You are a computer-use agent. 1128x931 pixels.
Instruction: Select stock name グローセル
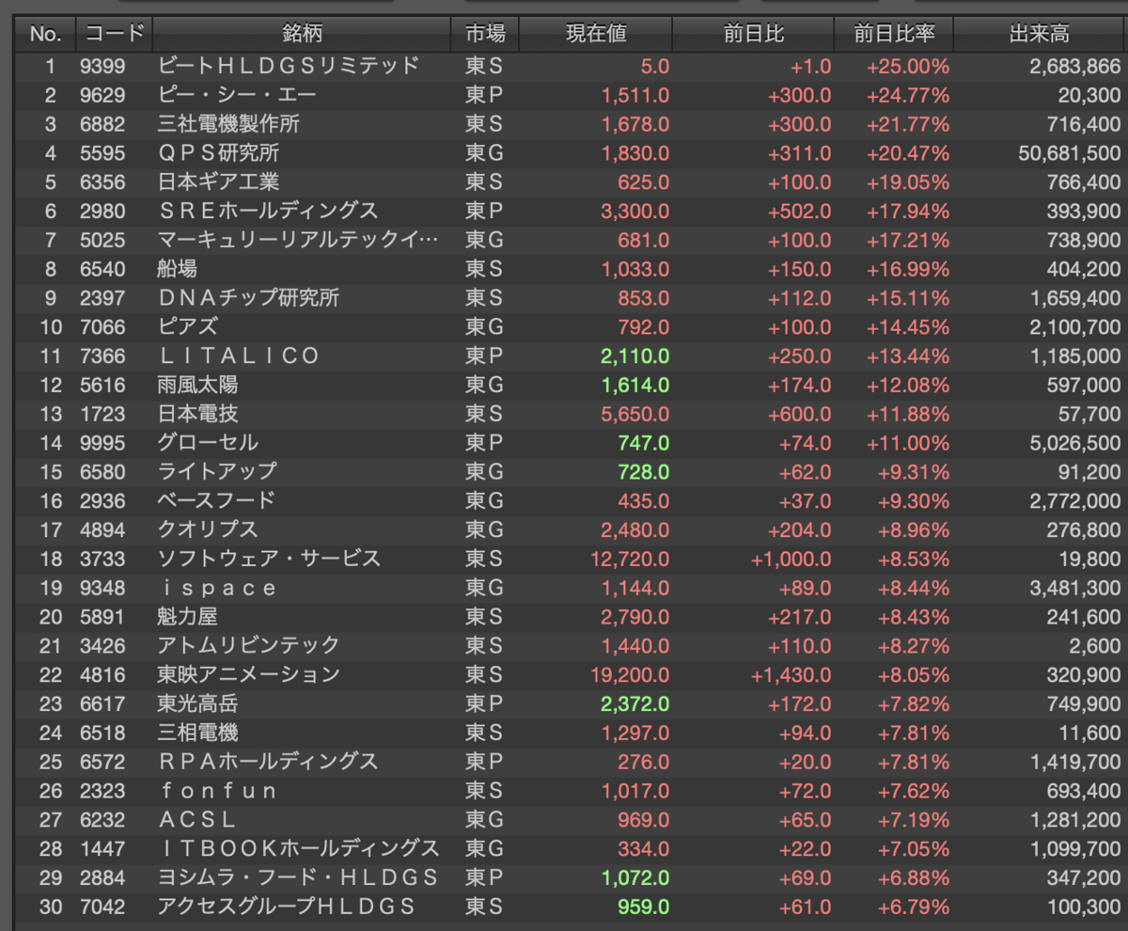[x=208, y=443]
